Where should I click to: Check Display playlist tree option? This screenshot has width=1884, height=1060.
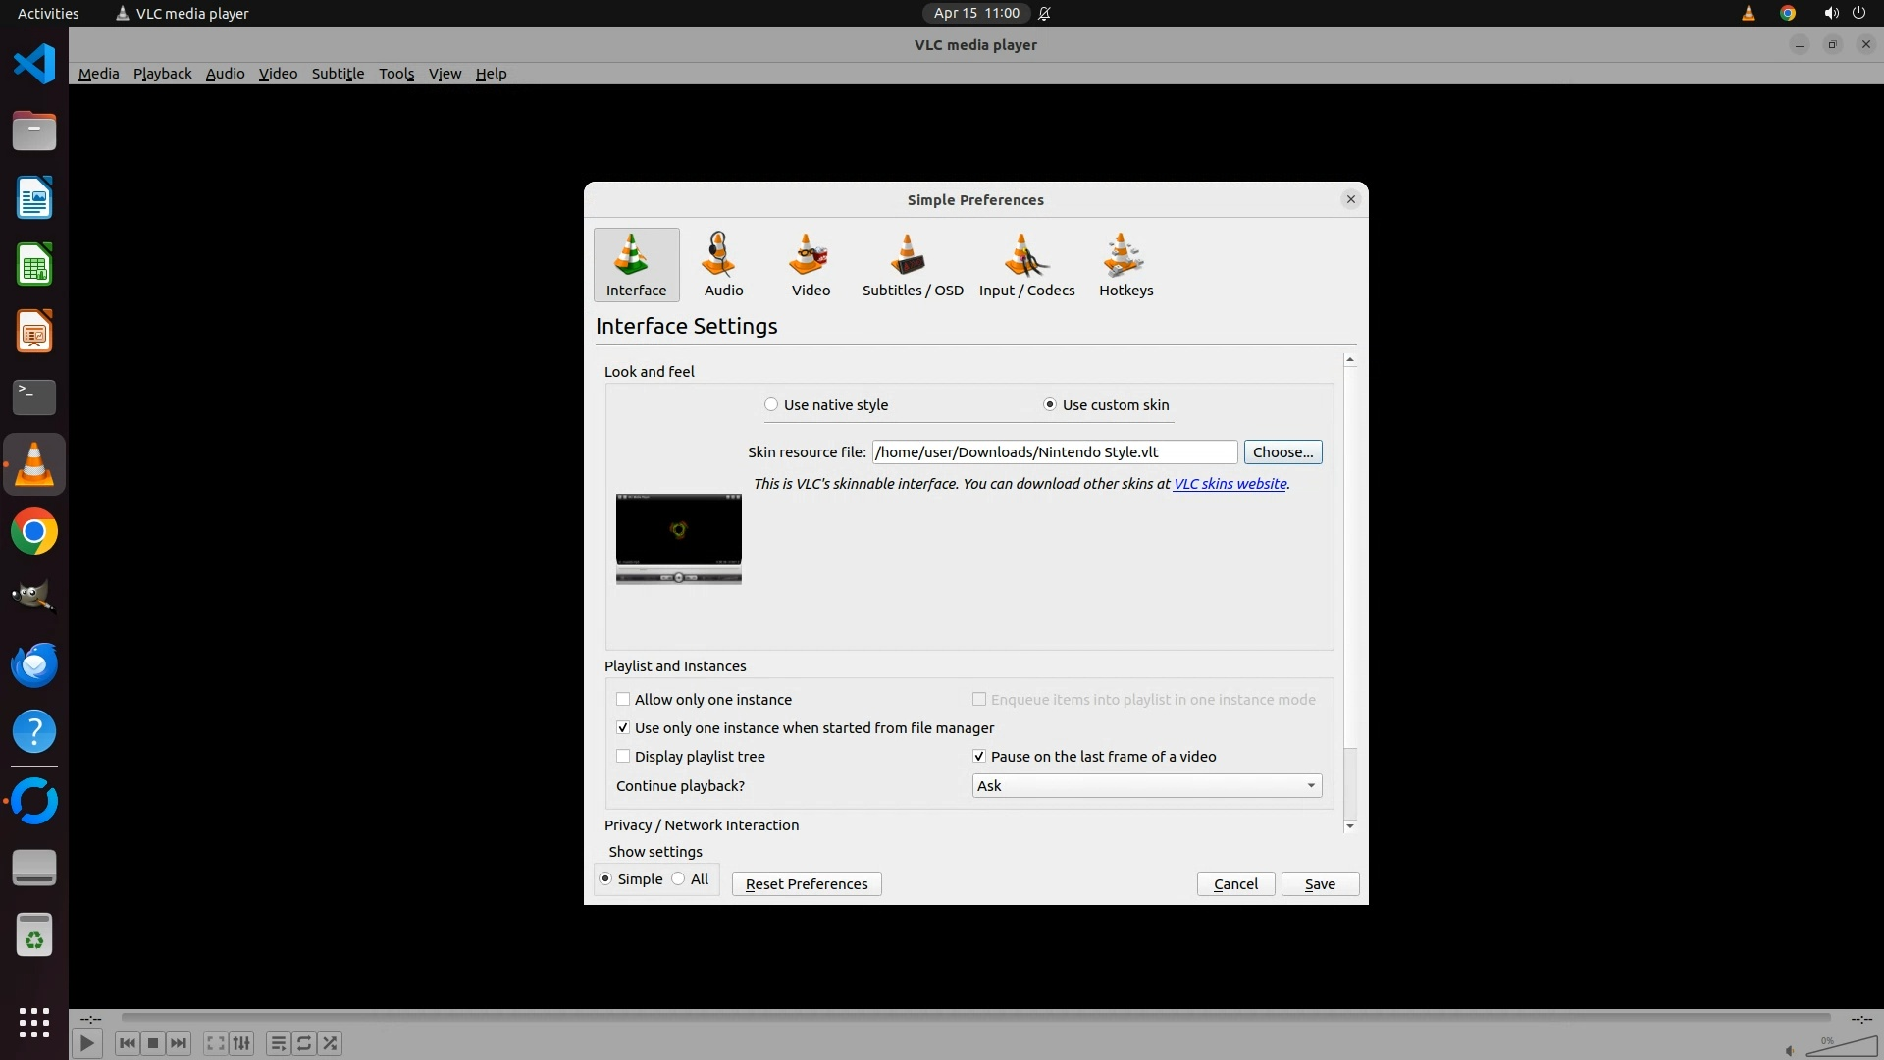point(623,757)
